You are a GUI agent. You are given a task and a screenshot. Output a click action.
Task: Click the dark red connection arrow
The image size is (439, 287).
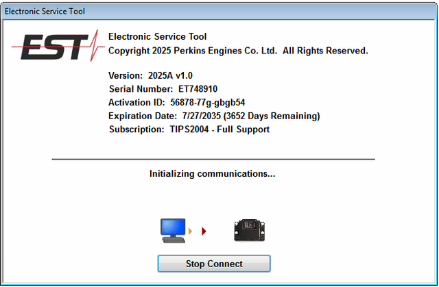[204, 232]
